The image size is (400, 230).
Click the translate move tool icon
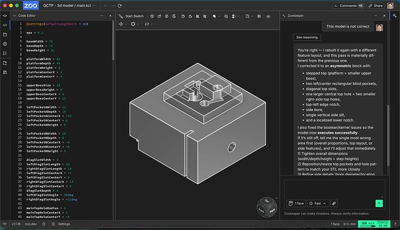(x=121, y=24)
